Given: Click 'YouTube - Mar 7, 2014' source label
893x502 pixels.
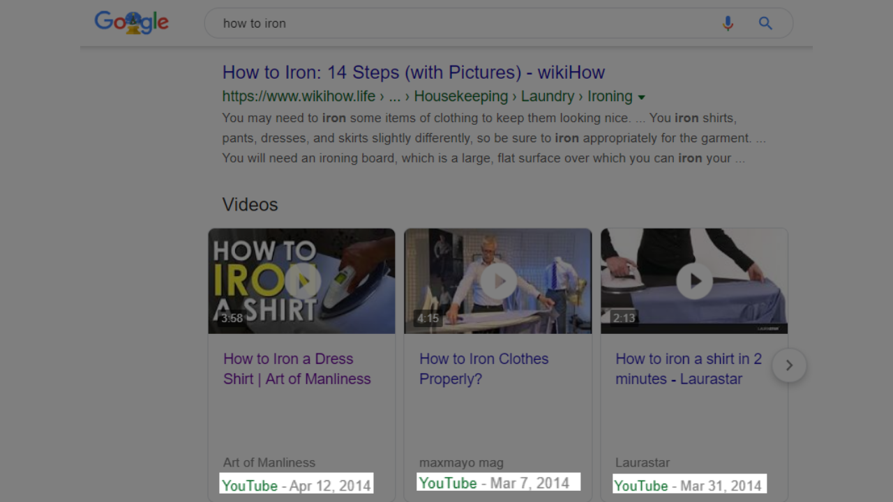Looking at the screenshot, I should point(498,482).
